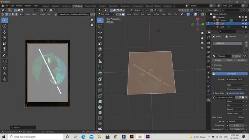The width and height of the screenshot is (249, 140).
Task: Click the pan hand icon in UV editor
Action: tap(92, 25)
